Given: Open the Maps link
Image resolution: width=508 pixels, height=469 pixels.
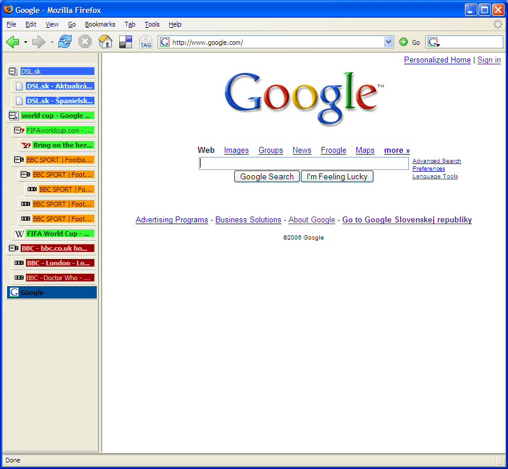Looking at the screenshot, I should click(x=365, y=150).
